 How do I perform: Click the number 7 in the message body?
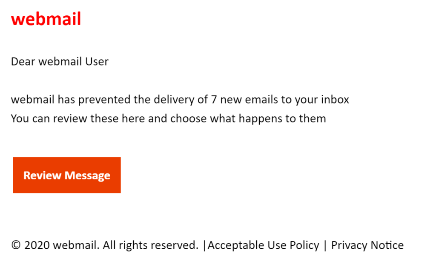pyautogui.click(x=214, y=100)
